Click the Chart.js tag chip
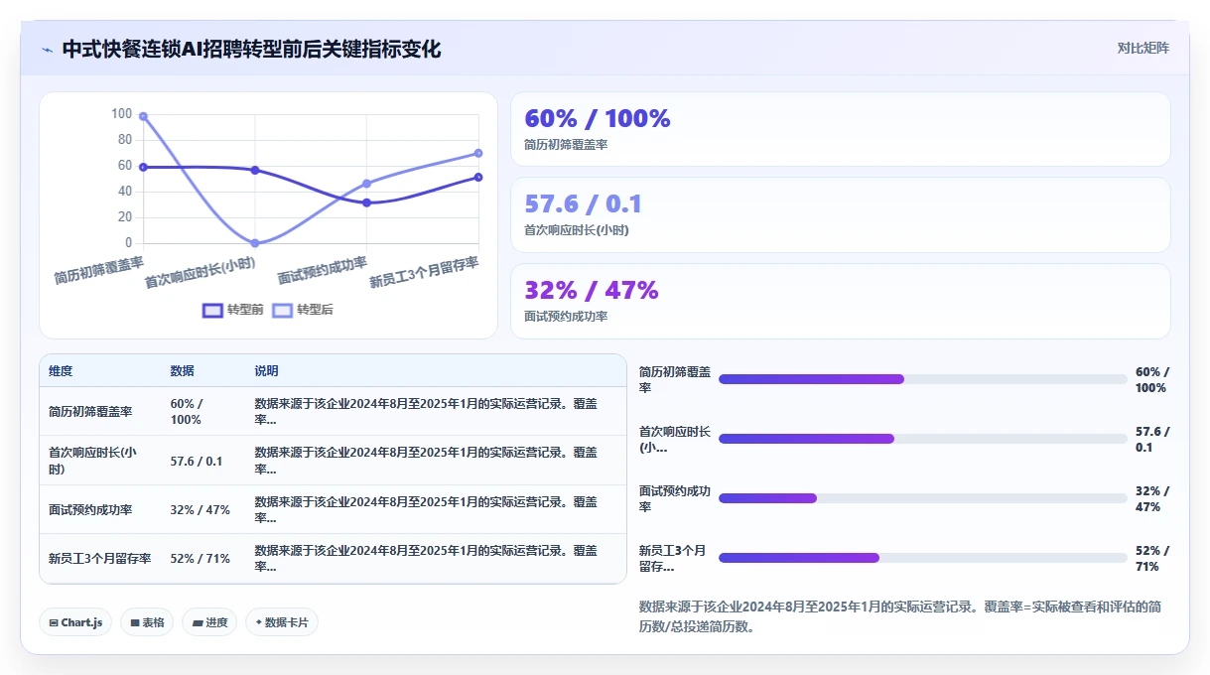Screen dimensions: 1210x675 pyautogui.click(x=76, y=622)
